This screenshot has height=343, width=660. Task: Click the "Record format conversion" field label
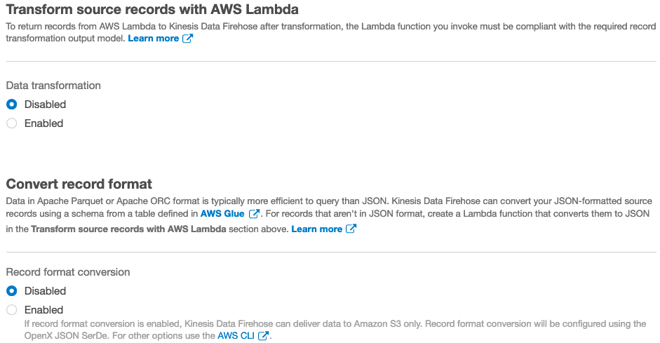68,272
